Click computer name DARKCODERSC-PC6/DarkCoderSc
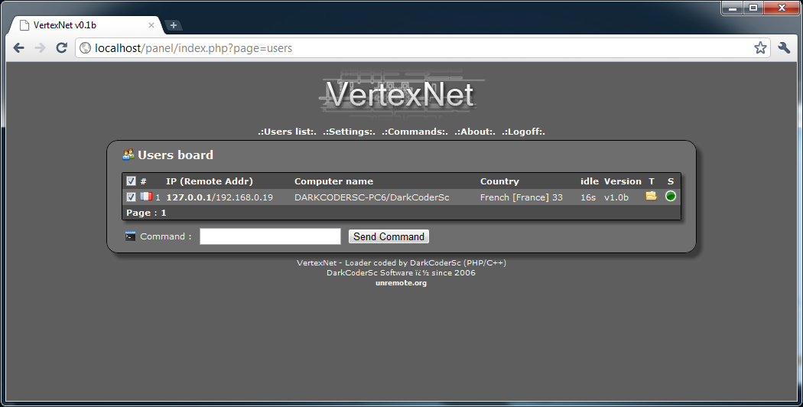This screenshot has width=803, height=407. click(372, 197)
